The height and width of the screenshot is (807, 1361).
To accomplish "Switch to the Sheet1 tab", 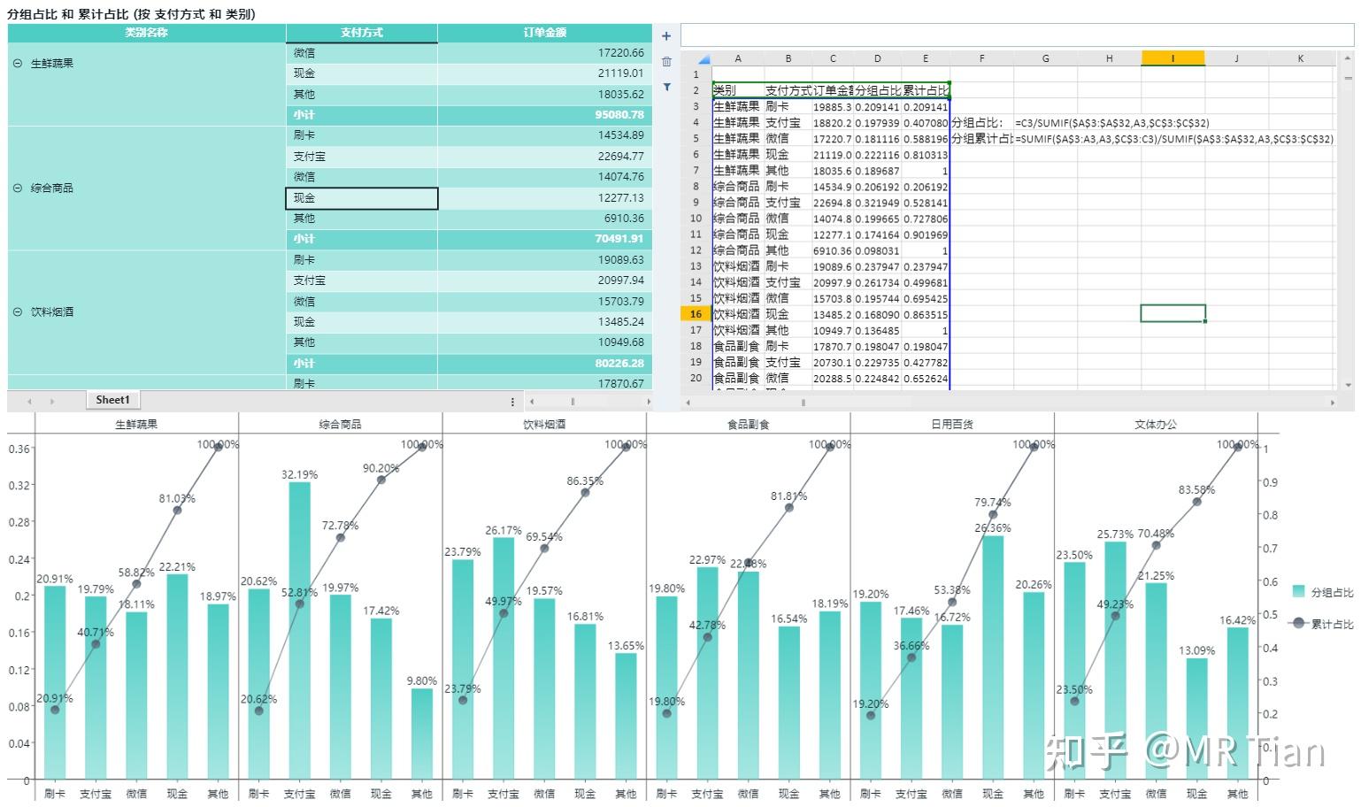I will point(113,400).
